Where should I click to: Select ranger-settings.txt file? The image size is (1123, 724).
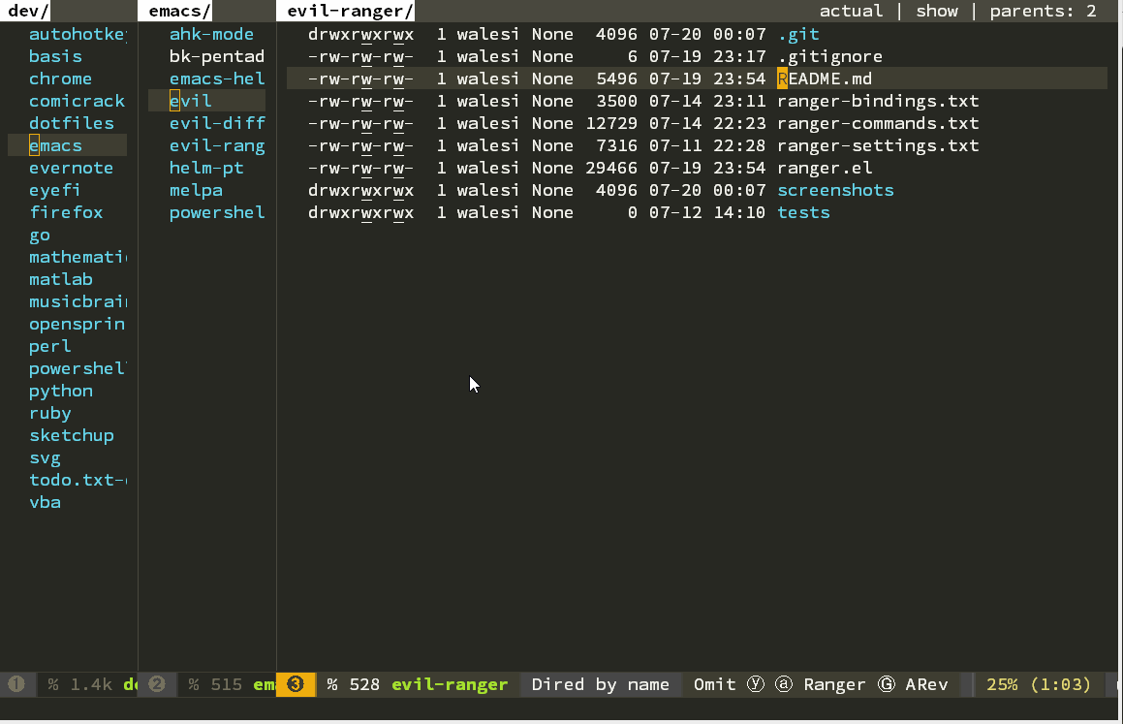(878, 145)
